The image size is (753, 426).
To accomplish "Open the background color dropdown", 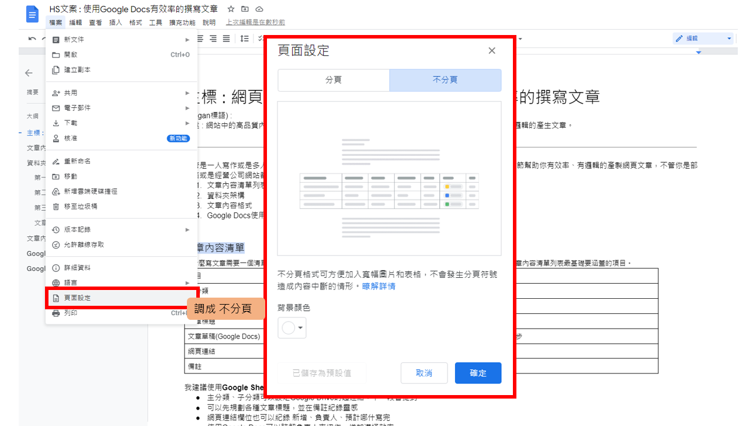I will 292,328.
